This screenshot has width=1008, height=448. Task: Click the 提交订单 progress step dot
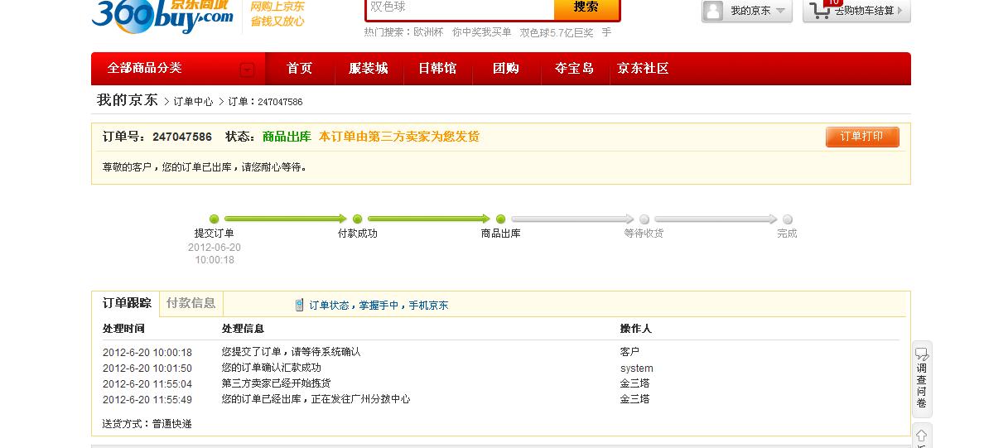214,219
